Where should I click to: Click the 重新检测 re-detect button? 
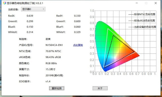click(x=57, y=88)
